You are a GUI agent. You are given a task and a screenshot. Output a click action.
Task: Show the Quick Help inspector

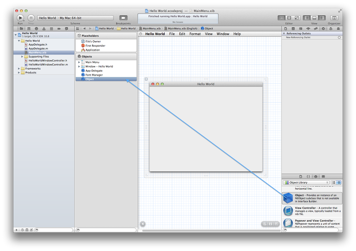point(293,29)
